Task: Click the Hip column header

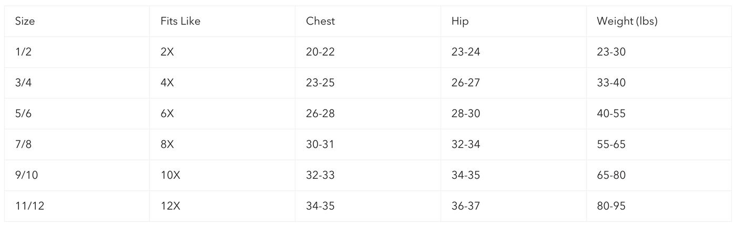Action: (459, 21)
